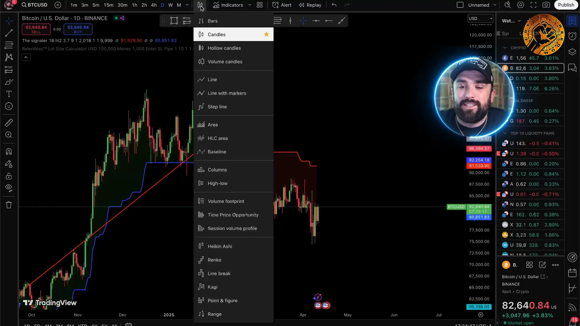Open the USD currency dropdown

pyautogui.click(x=480, y=18)
